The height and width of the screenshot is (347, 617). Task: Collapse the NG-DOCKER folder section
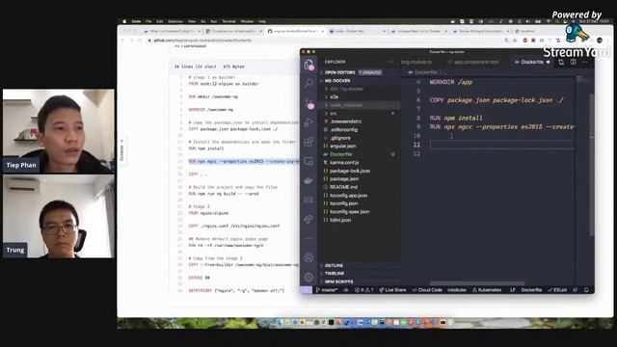coord(360,81)
